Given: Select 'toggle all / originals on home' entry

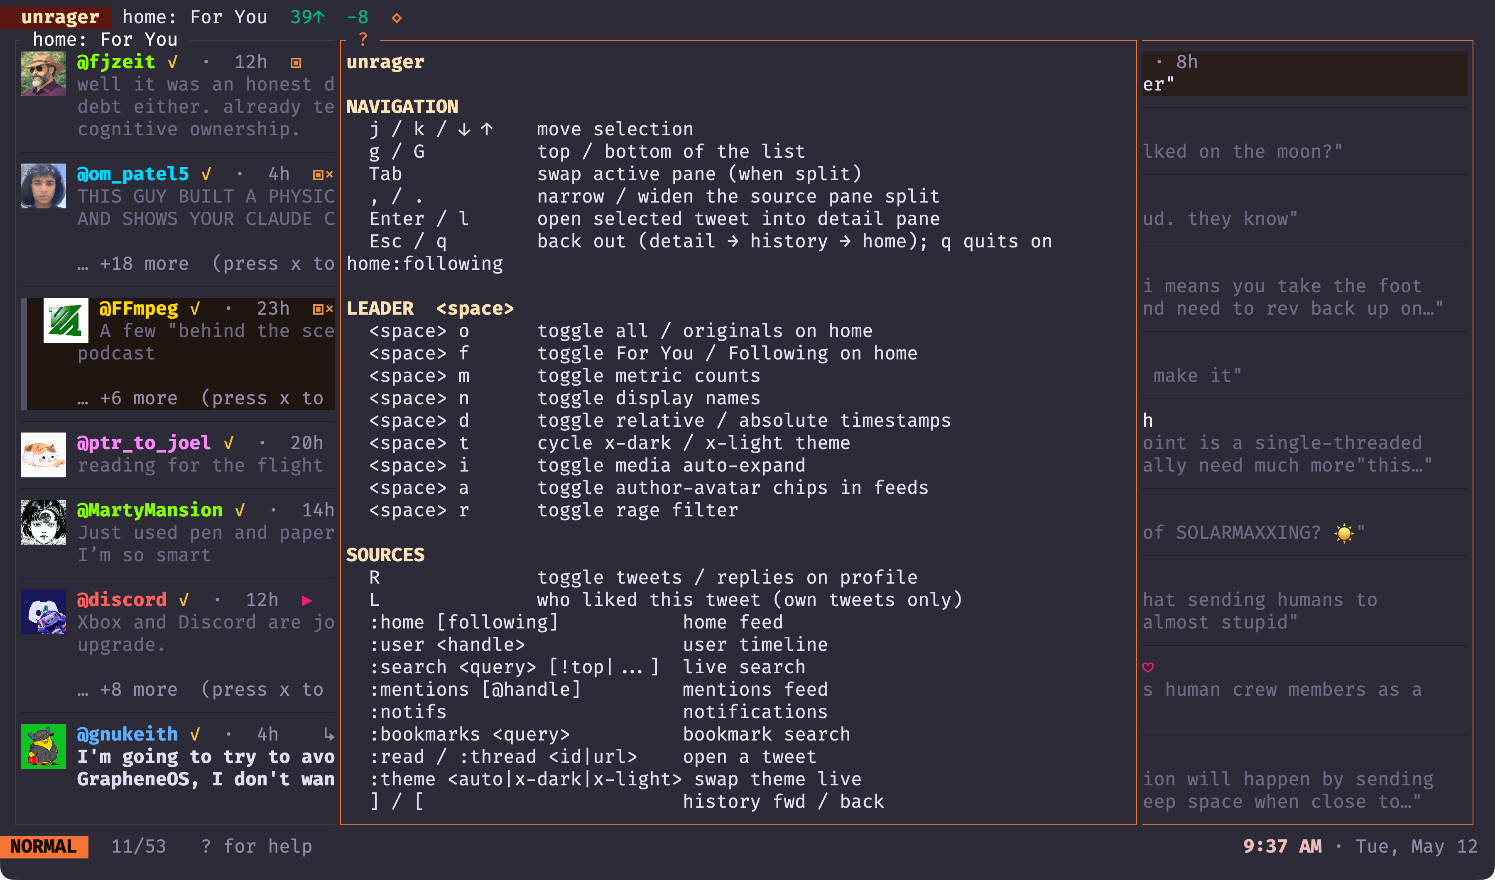Looking at the screenshot, I should 620,331.
